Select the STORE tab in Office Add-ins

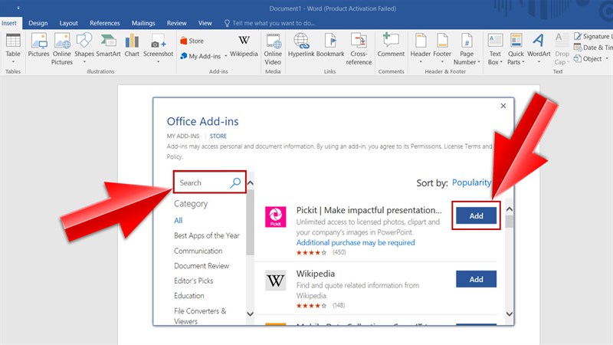(x=218, y=136)
